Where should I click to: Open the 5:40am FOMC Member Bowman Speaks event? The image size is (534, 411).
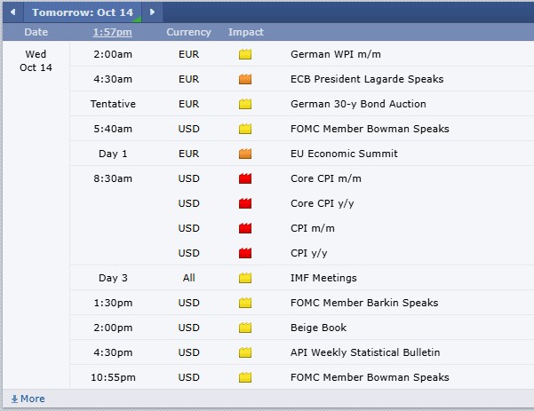tap(370, 129)
